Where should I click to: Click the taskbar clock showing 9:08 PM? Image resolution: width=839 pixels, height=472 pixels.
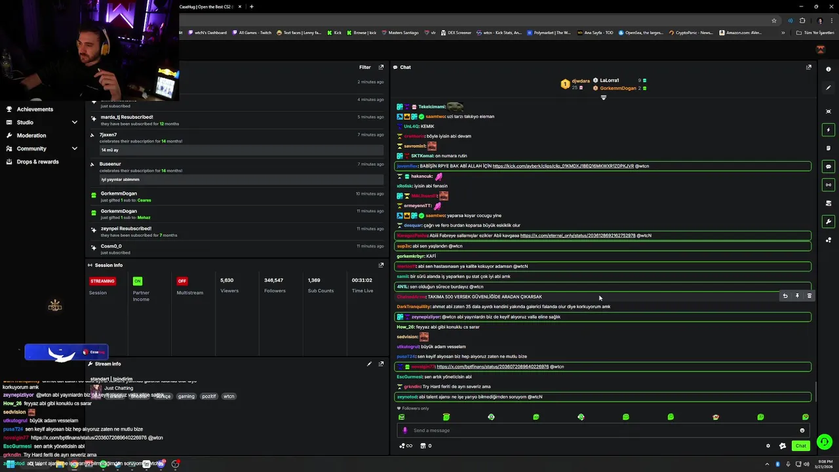tap(825, 464)
